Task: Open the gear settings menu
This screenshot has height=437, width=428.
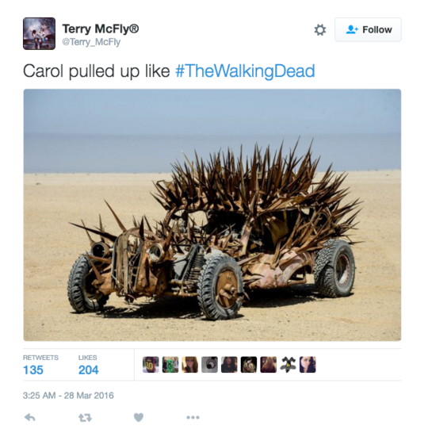Action: coord(320,30)
